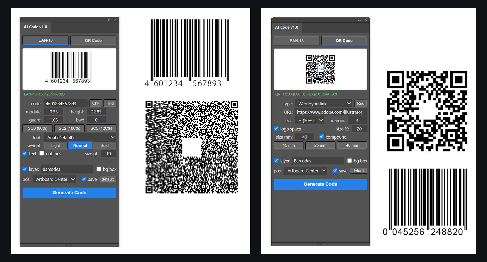Toggle save checkbox in QR Code panel

tap(335, 171)
